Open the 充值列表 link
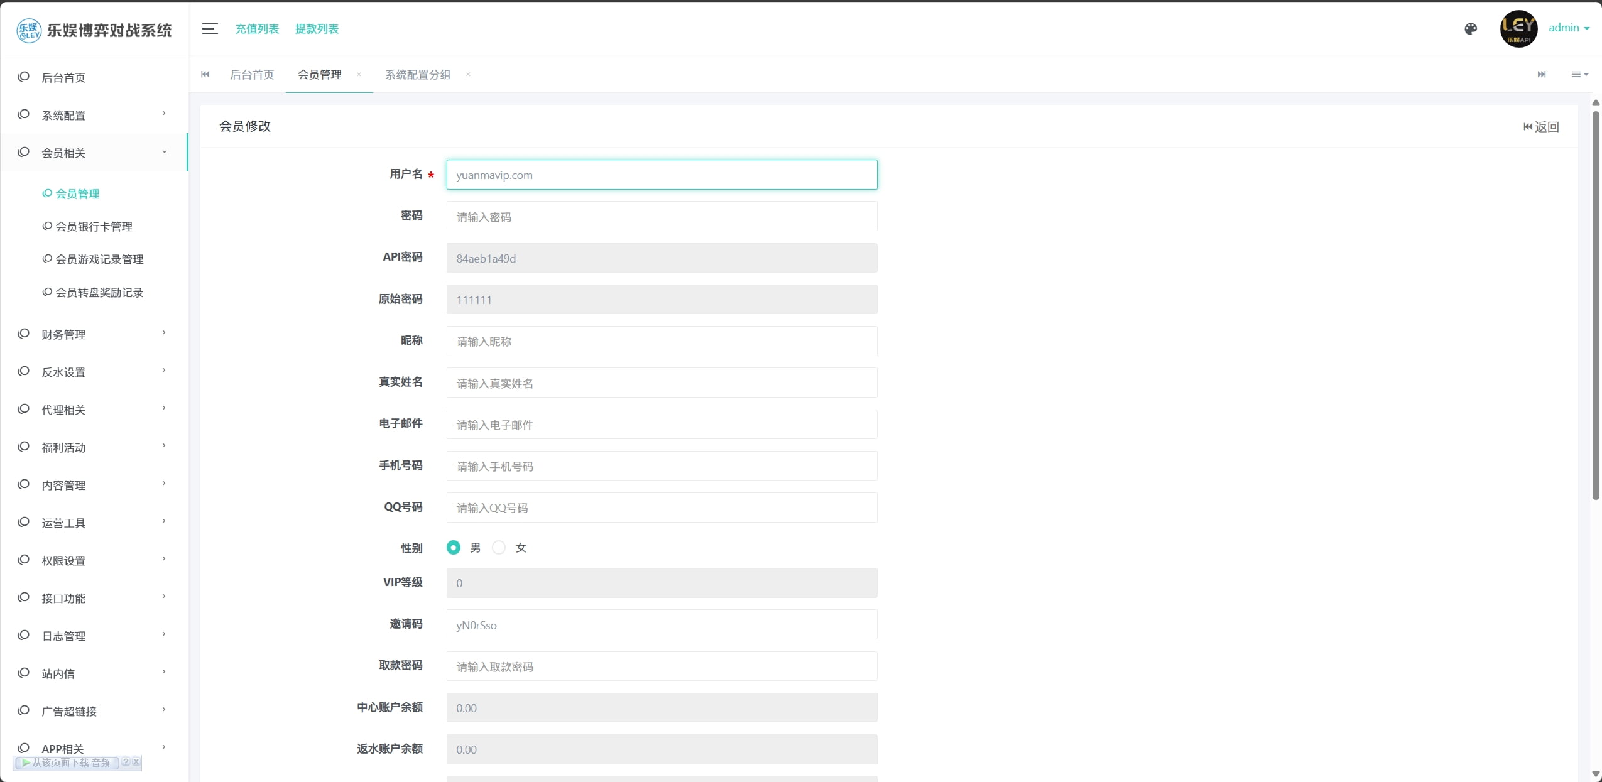The width and height of the screenshot is (1602, 782). [x=257, y=28]
